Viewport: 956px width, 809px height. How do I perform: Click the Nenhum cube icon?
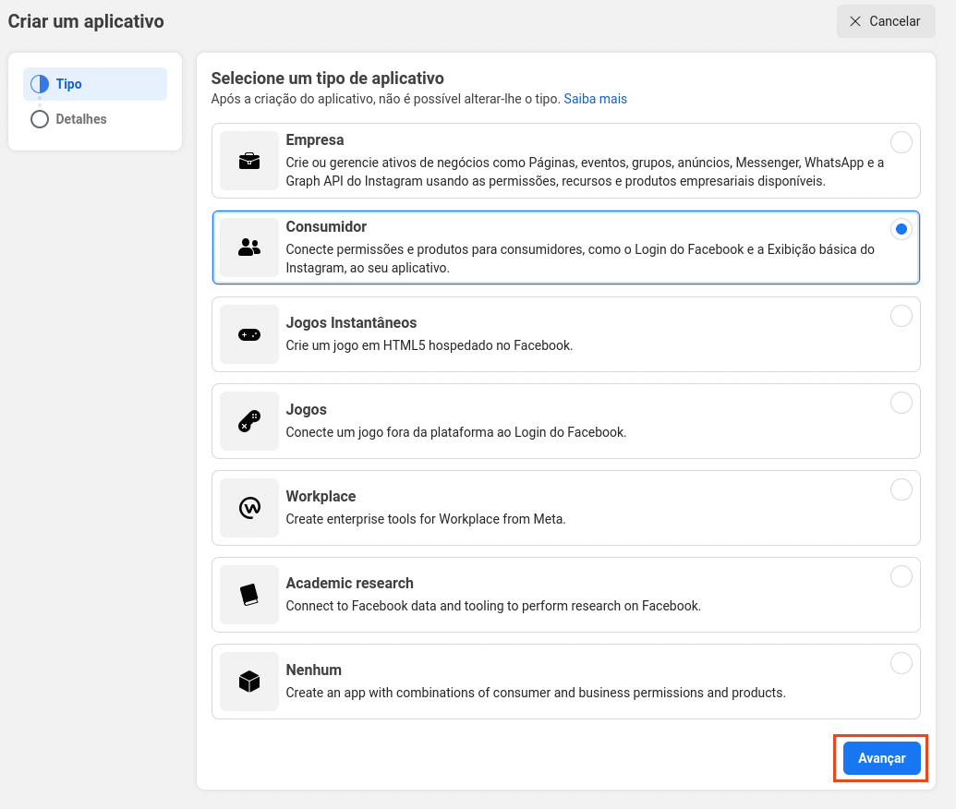tap(249, 681)
